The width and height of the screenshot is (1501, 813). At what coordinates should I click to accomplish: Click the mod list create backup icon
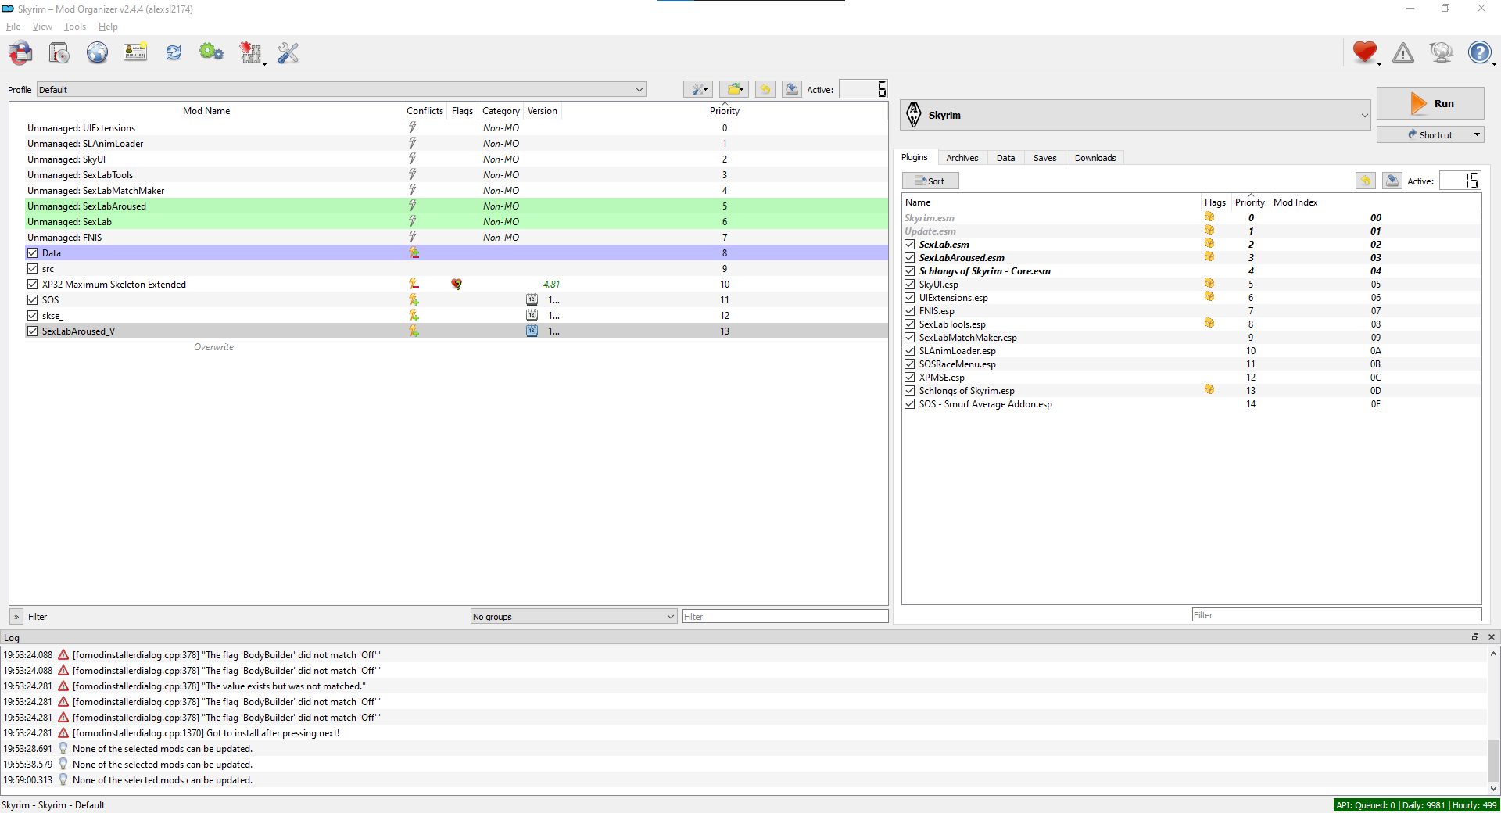[792, 89]
